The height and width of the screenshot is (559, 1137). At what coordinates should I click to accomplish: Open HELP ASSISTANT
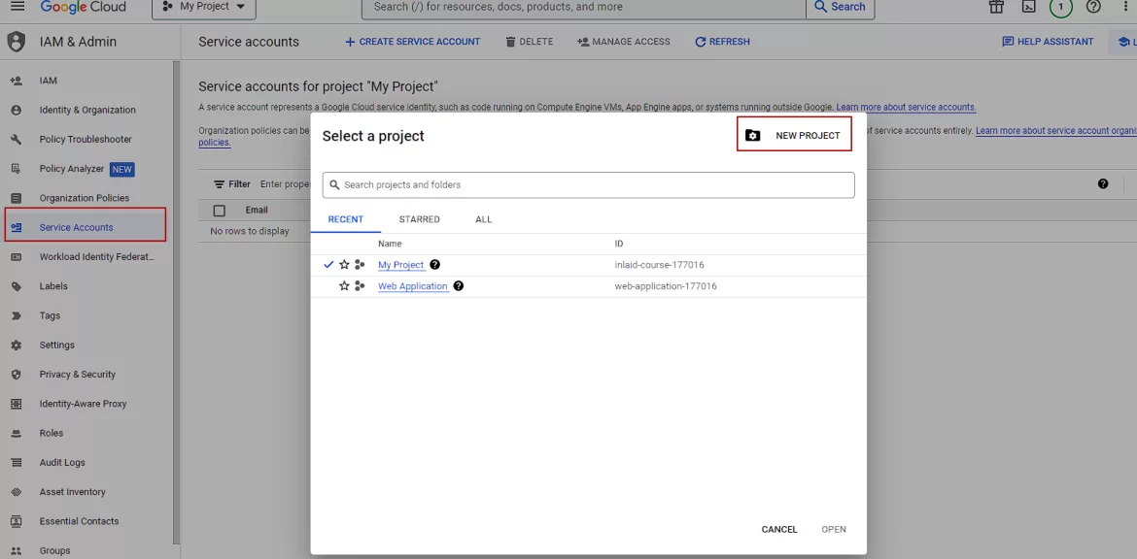coord(1048,42)
